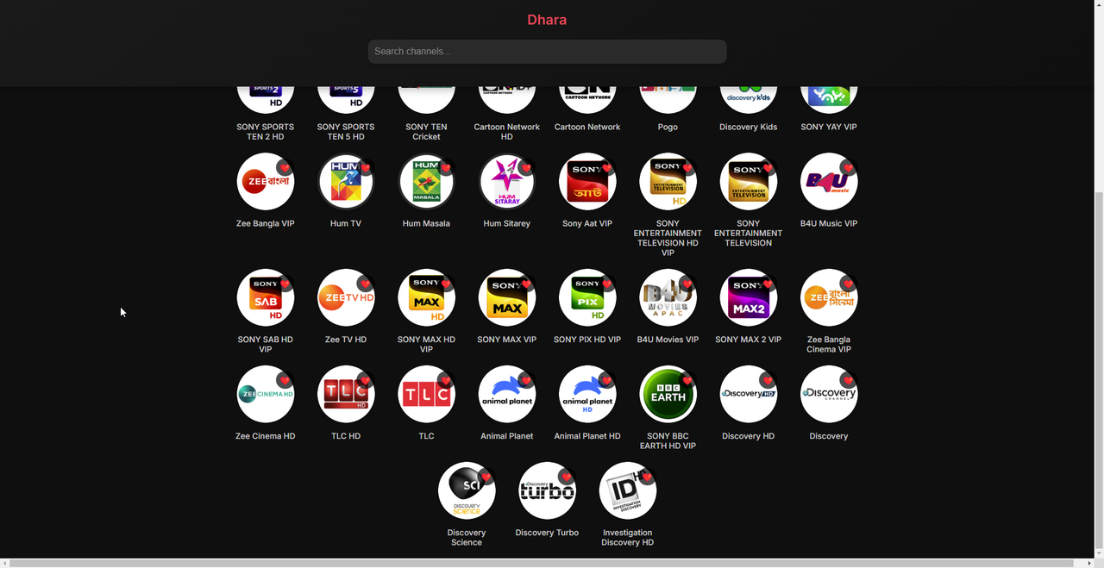Image resolution: width=1104 pixels, height=568 pixels.
Task: Toggle favorite heart on Discovery channel
Action: coord(848,381)
